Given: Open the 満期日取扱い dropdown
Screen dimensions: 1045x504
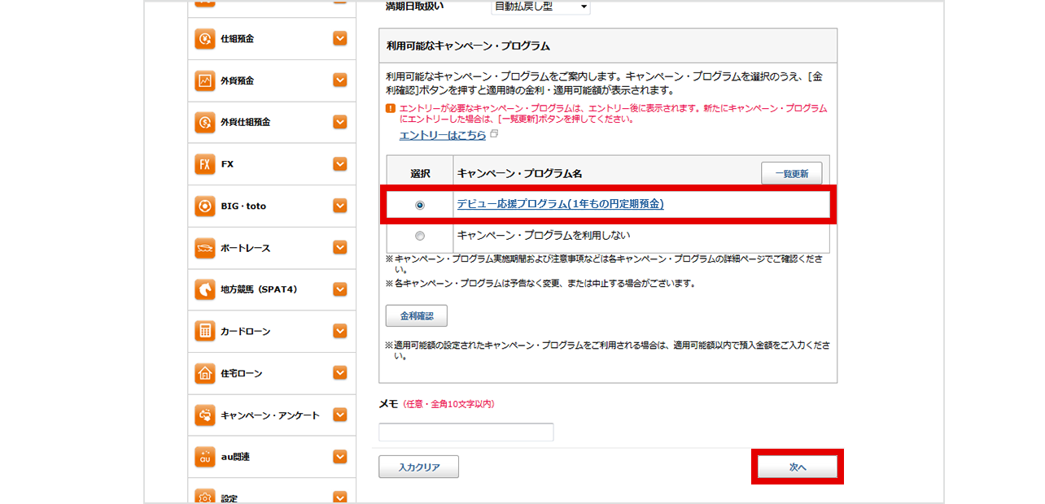Looking at the screenshot, I should coord(540,7).
